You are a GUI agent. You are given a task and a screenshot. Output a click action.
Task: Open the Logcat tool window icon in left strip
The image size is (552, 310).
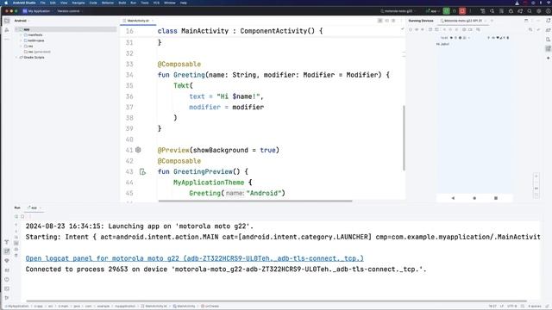[x=7, y=270]
